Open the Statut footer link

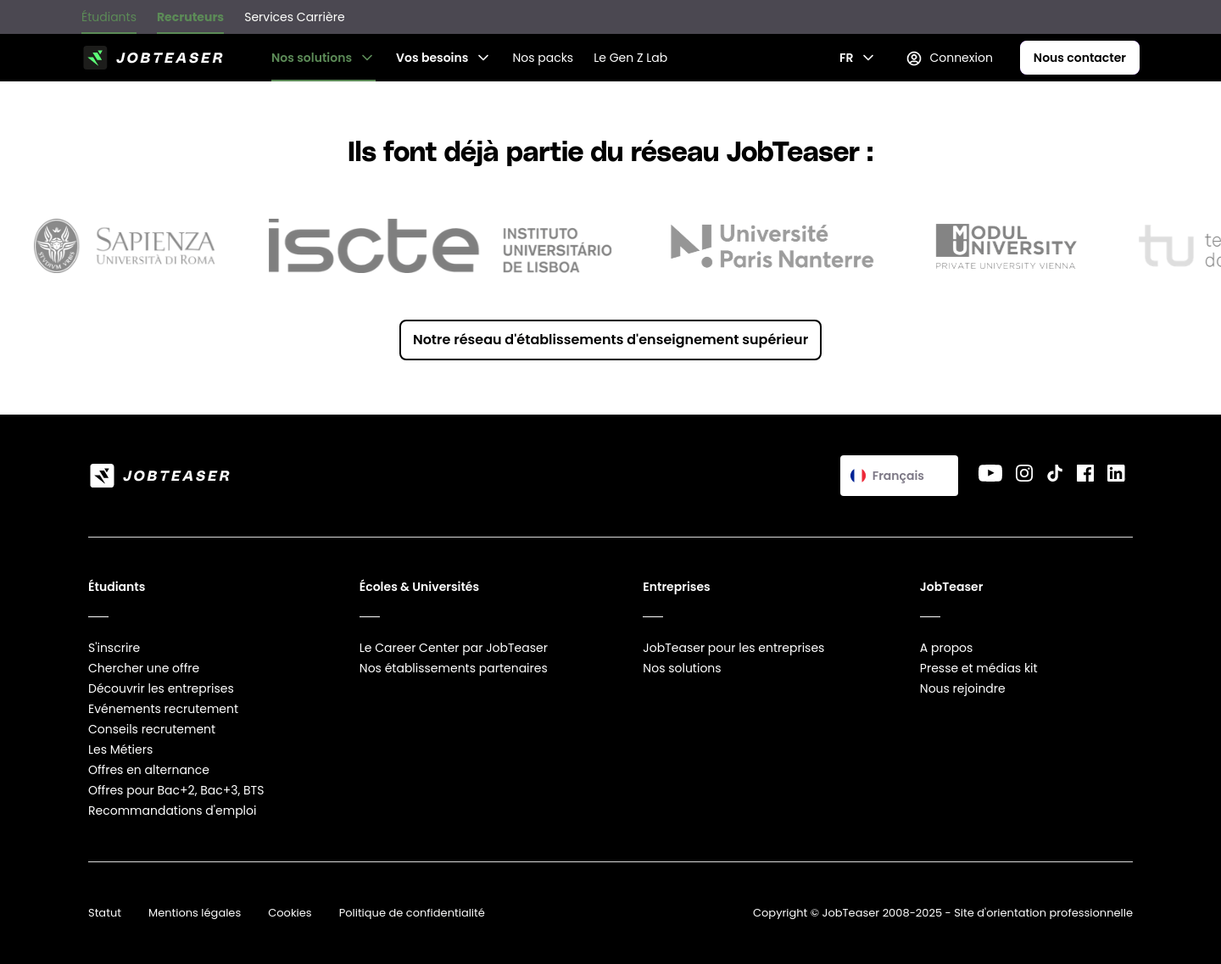click(104, 913)
